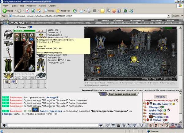Open the Mail envelope toolbar icon
The height and width of the screenshot is (133, 184).
coord(82,11)
